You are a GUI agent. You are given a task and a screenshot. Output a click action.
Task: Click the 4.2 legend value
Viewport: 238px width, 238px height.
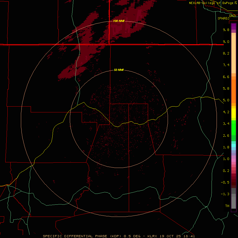pos(226,112)
